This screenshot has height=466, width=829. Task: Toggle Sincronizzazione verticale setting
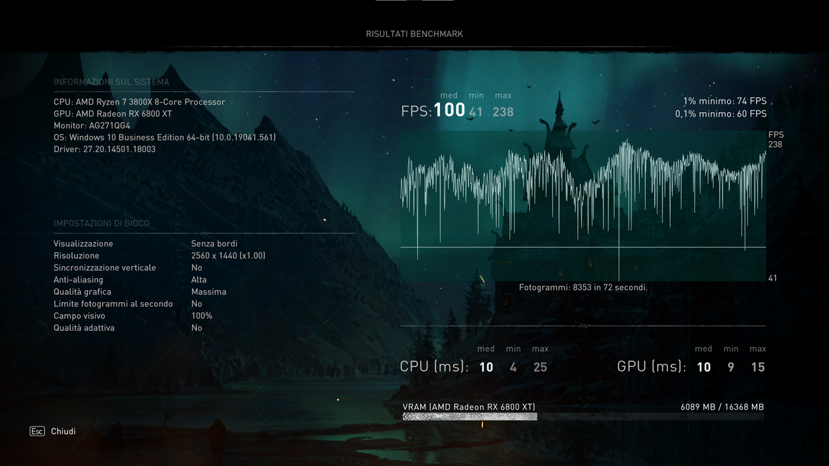point(105,267)
